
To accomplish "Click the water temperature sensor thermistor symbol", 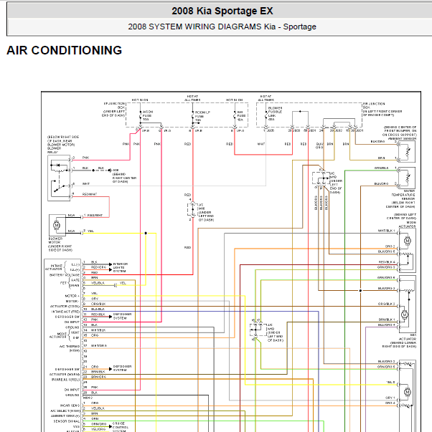I will [x=407, y=178].
